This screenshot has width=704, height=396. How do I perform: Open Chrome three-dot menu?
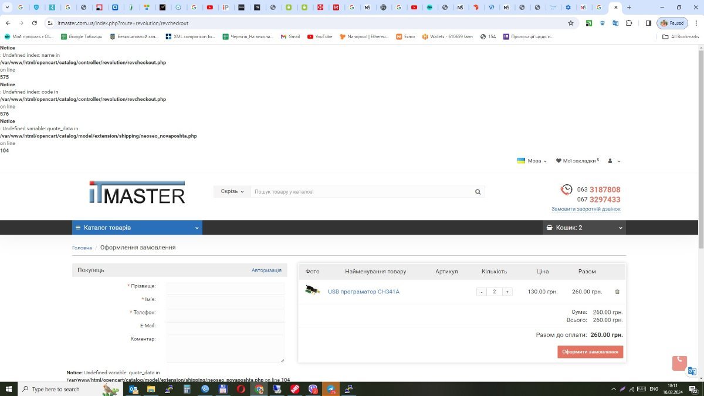click(695, 23)
